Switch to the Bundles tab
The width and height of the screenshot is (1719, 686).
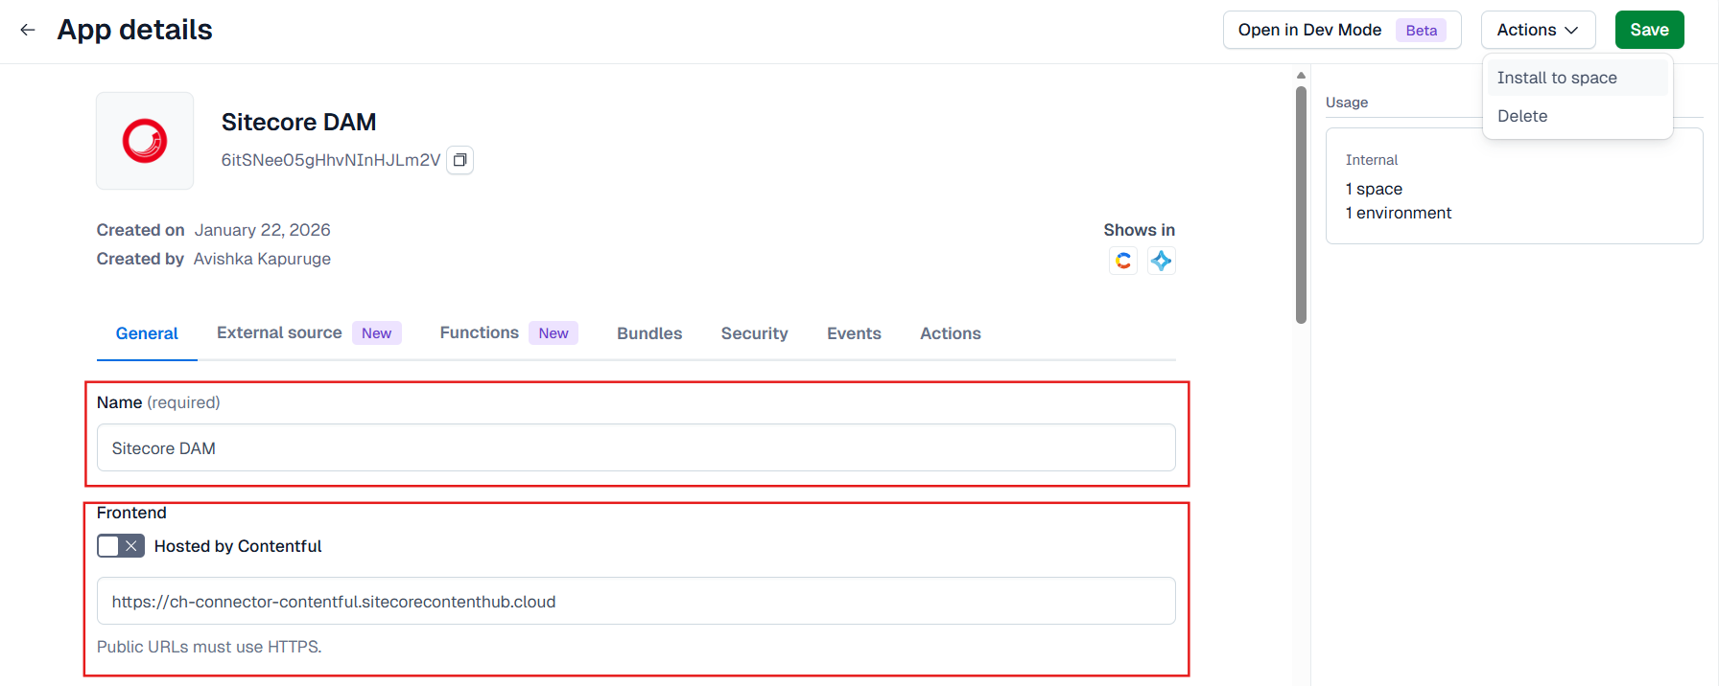649,333
